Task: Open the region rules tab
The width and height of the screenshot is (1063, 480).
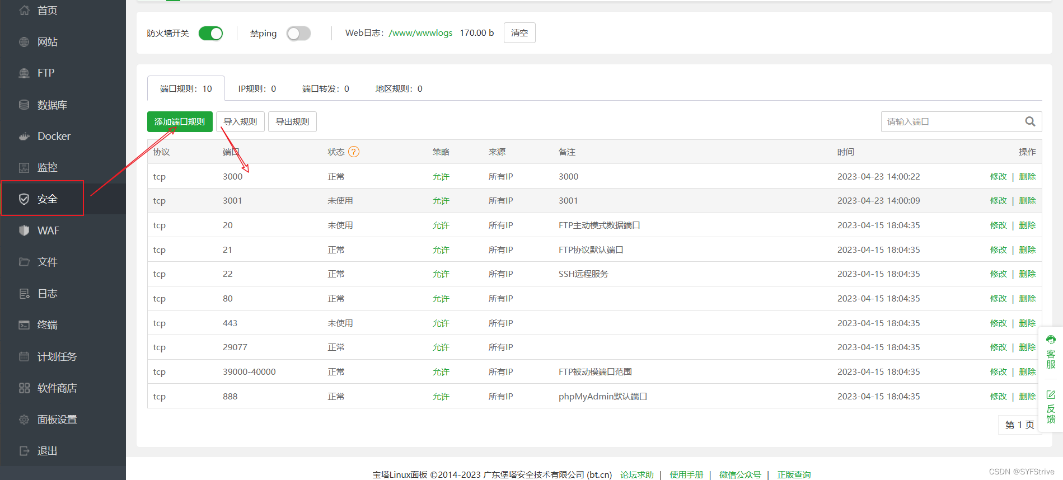Action: pos(399,88)
